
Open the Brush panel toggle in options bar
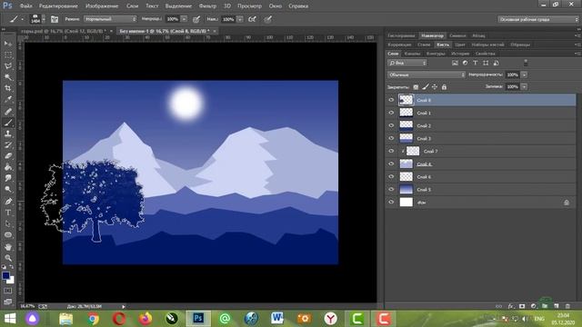55,19
